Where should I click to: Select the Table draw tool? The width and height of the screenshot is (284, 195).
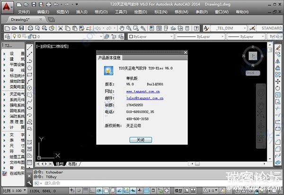tap(29, 162)
